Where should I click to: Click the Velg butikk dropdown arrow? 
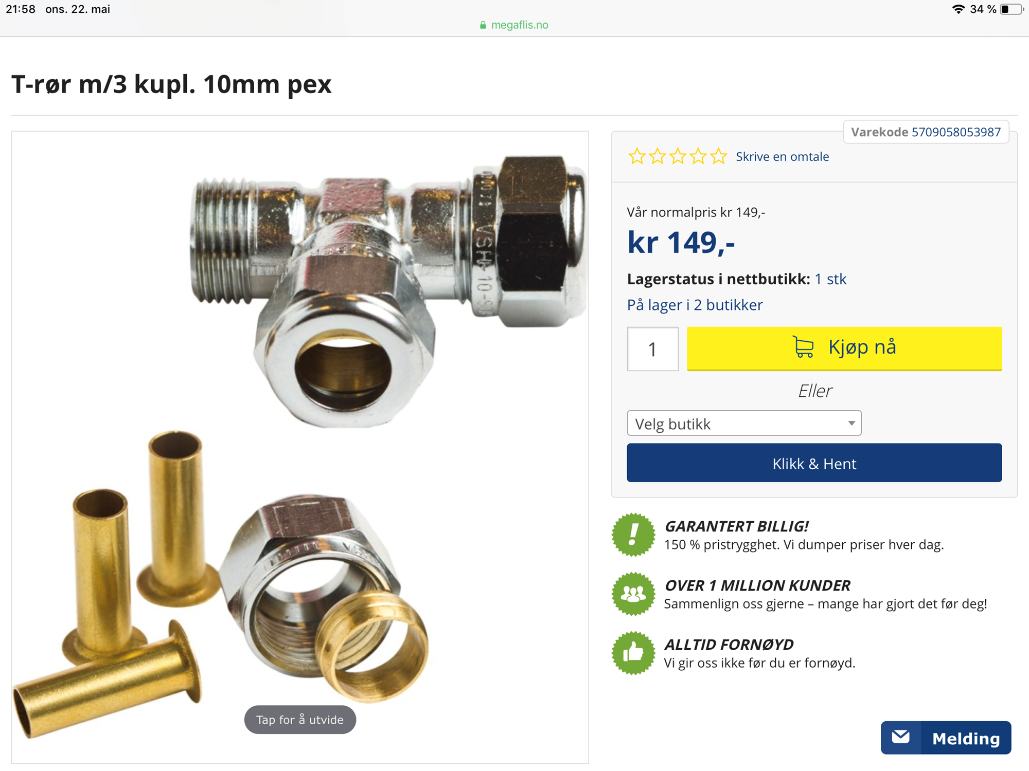coord(851,423)
